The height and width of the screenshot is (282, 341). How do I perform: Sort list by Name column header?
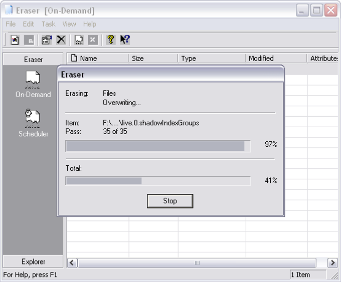coord(98,58)
